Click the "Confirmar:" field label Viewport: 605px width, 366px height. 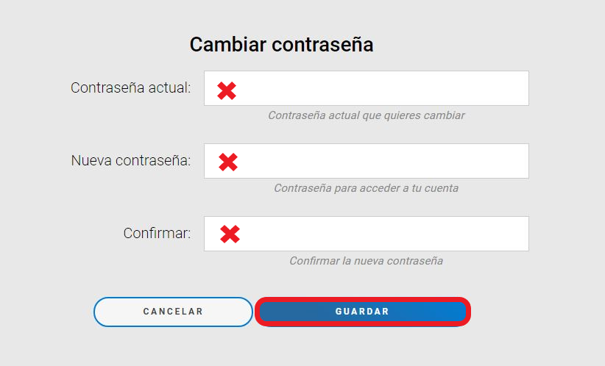pyautogui.click(x=157, y=234)
